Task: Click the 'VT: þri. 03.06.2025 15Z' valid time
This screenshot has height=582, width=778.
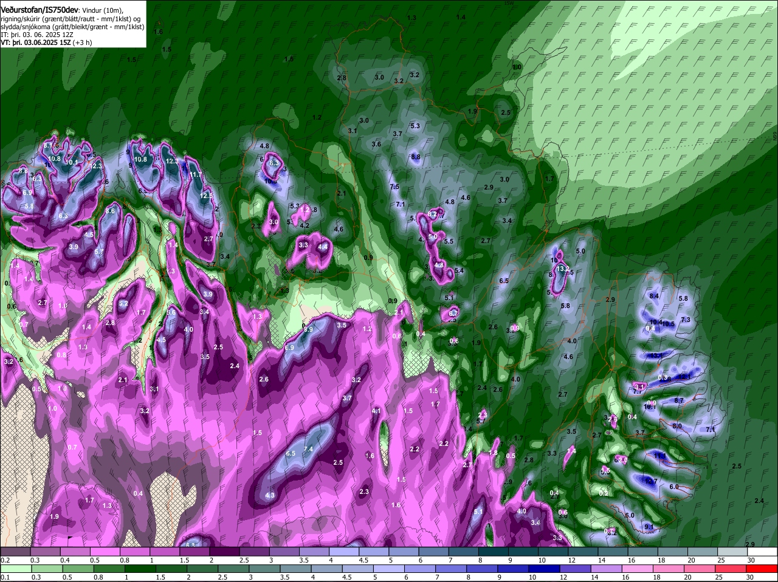Action: (36, 43)
